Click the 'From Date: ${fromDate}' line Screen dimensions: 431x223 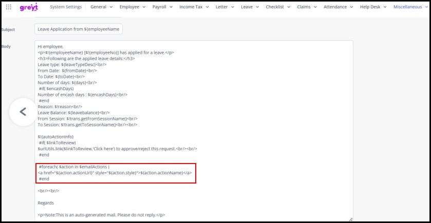pos(67,71)
